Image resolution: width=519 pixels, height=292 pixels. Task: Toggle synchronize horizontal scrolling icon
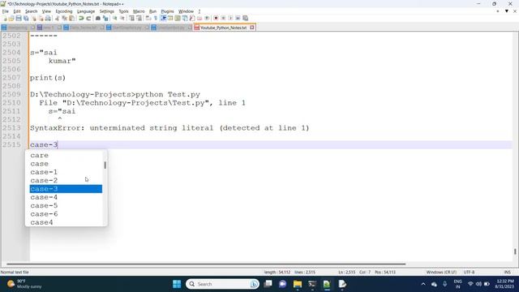click(139, 18)
